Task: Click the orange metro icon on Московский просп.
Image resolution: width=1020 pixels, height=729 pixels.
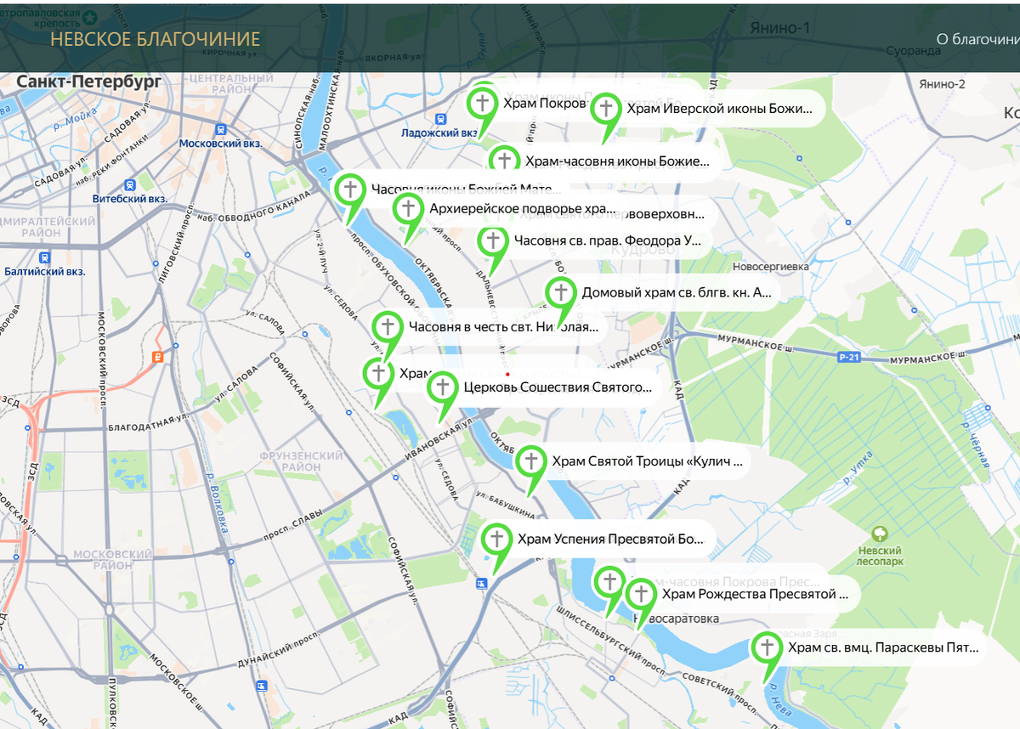Action: tap(156, 358)
